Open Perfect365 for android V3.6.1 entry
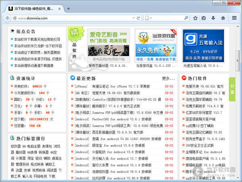The image size is (242, 182). pyautogui.click(x=122, y=119)
